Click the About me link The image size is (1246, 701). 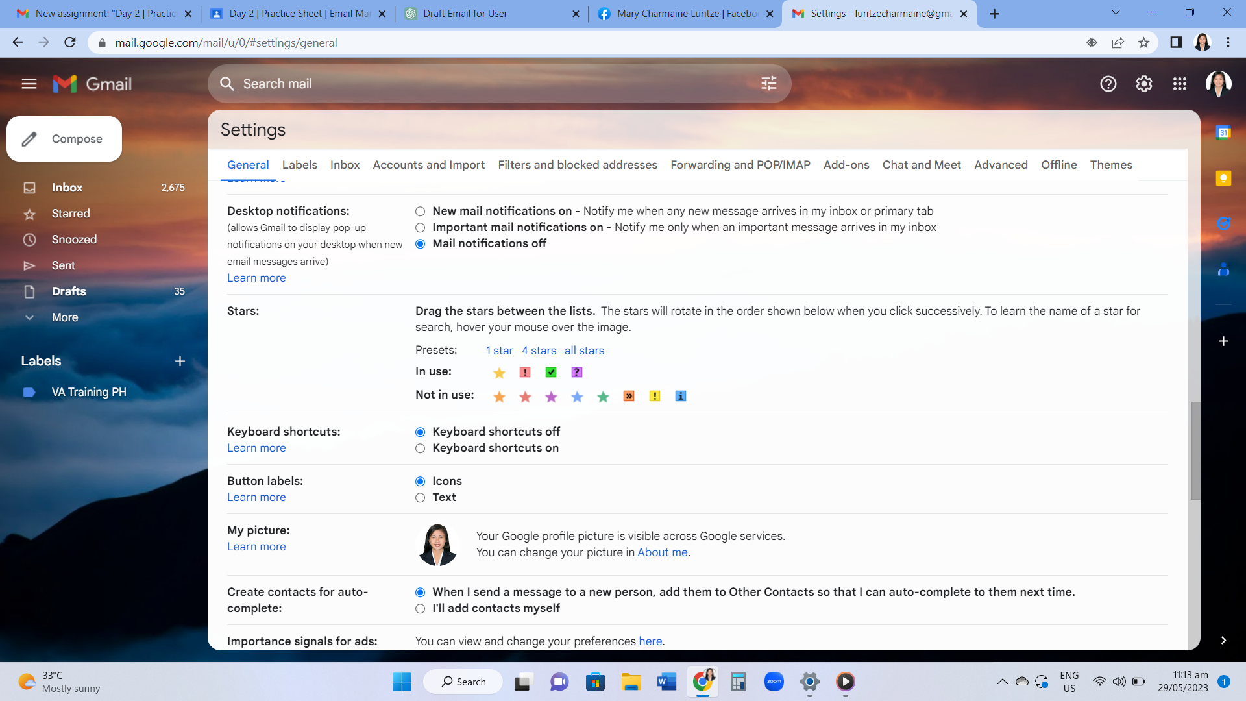pyautogui.click(x=662, y=552)
